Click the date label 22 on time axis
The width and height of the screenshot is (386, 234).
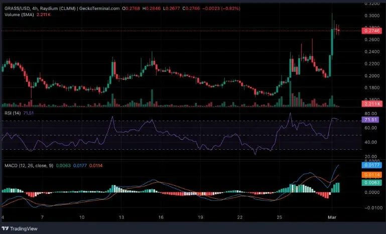click(x=240, y=217)
